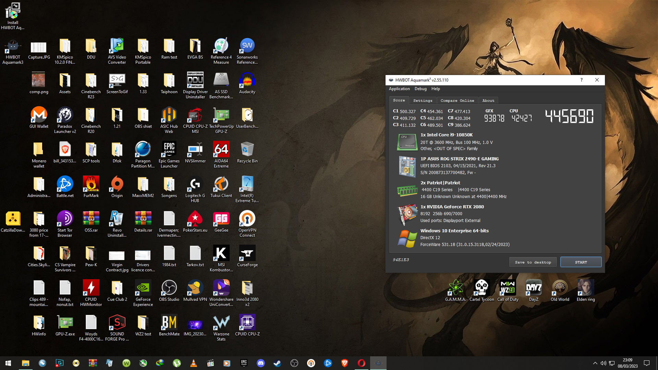Open Discord from the taskbar

(x=260, y=363)
